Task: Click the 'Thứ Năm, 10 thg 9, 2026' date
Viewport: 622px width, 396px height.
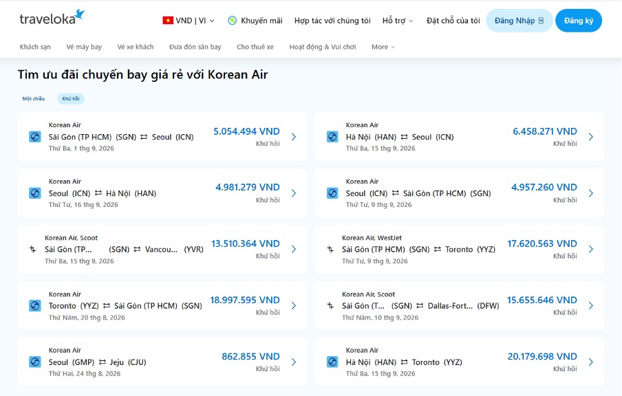Action: point(380,318)
